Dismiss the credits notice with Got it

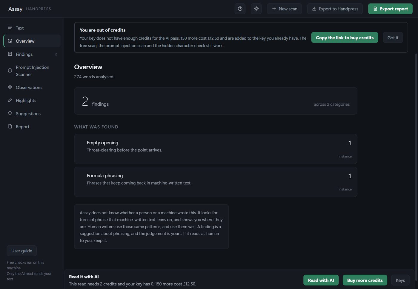[x=393, y=38]
